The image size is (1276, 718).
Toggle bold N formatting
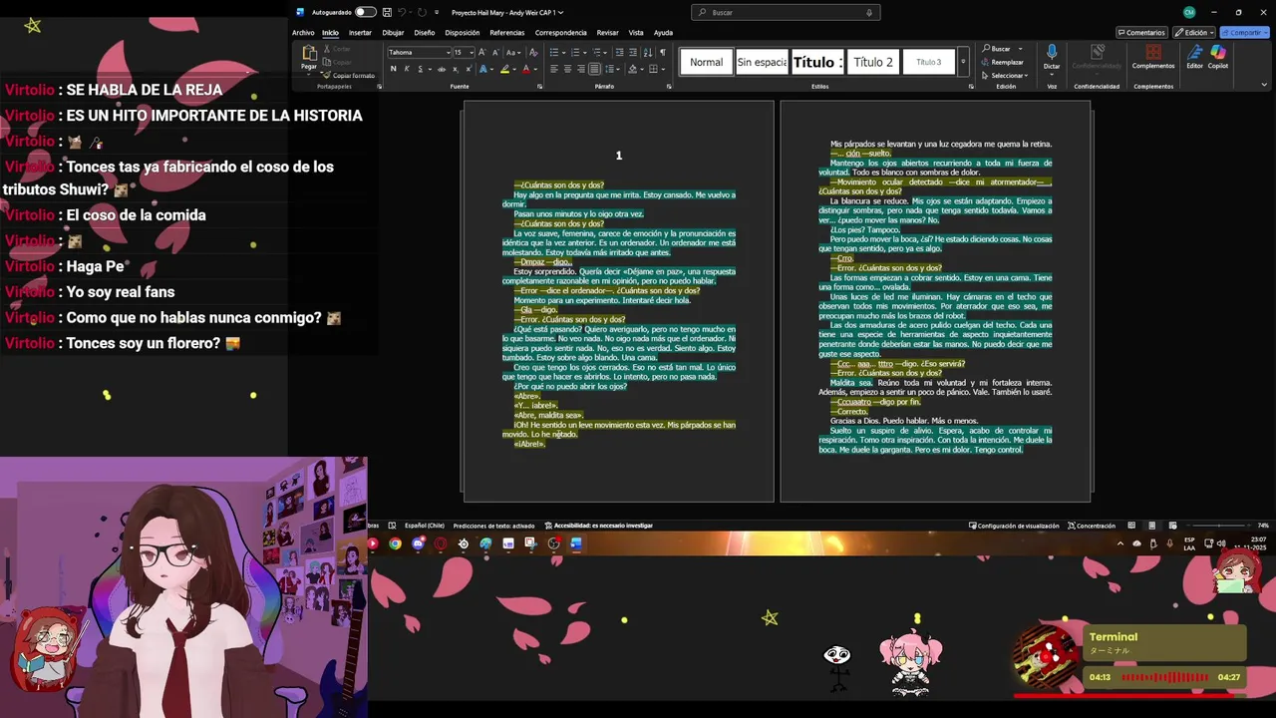[393, 69]
